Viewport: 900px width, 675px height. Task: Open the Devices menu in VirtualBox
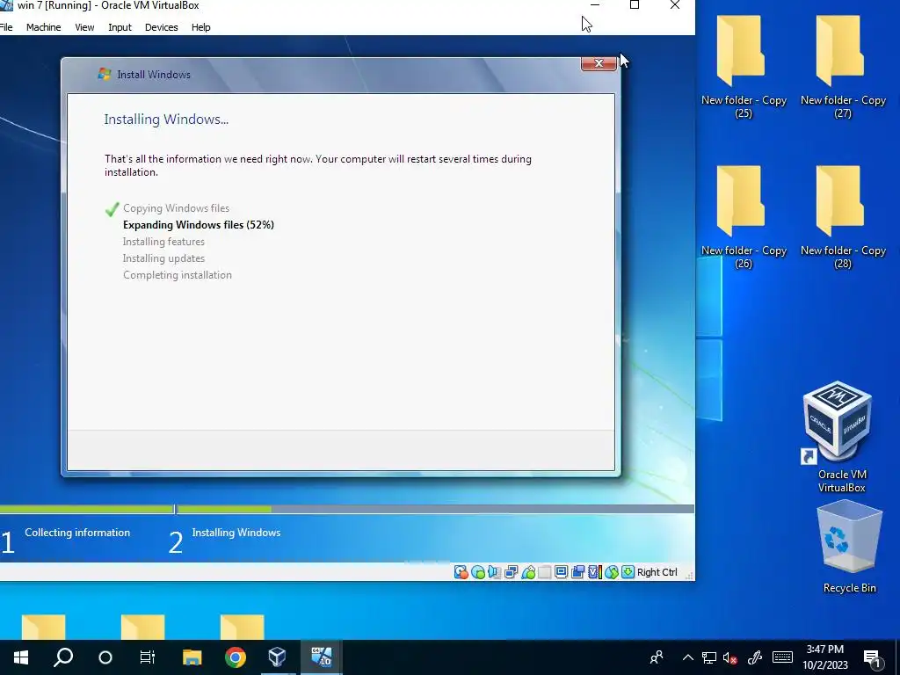point(162,27)
